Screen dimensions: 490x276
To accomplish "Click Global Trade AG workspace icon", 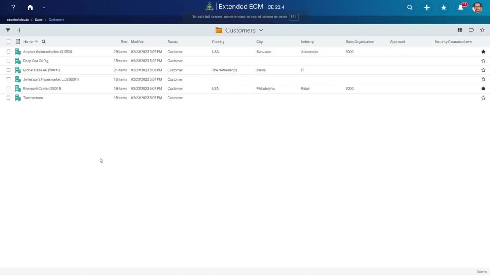I will [18, 70].
